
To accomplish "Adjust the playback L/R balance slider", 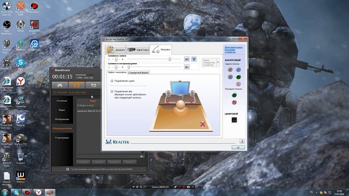I will [x=116, y=67].
